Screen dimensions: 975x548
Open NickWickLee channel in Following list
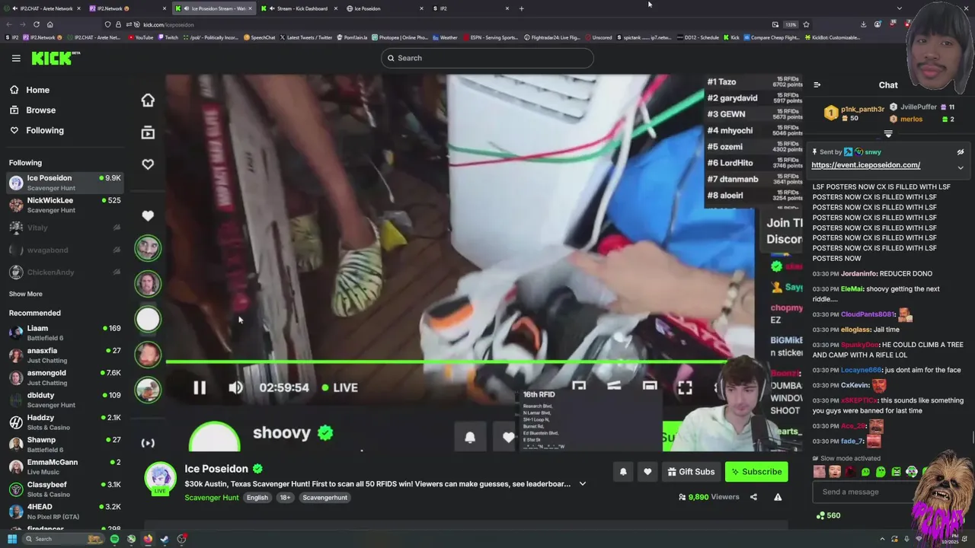[x=65, y=205]
